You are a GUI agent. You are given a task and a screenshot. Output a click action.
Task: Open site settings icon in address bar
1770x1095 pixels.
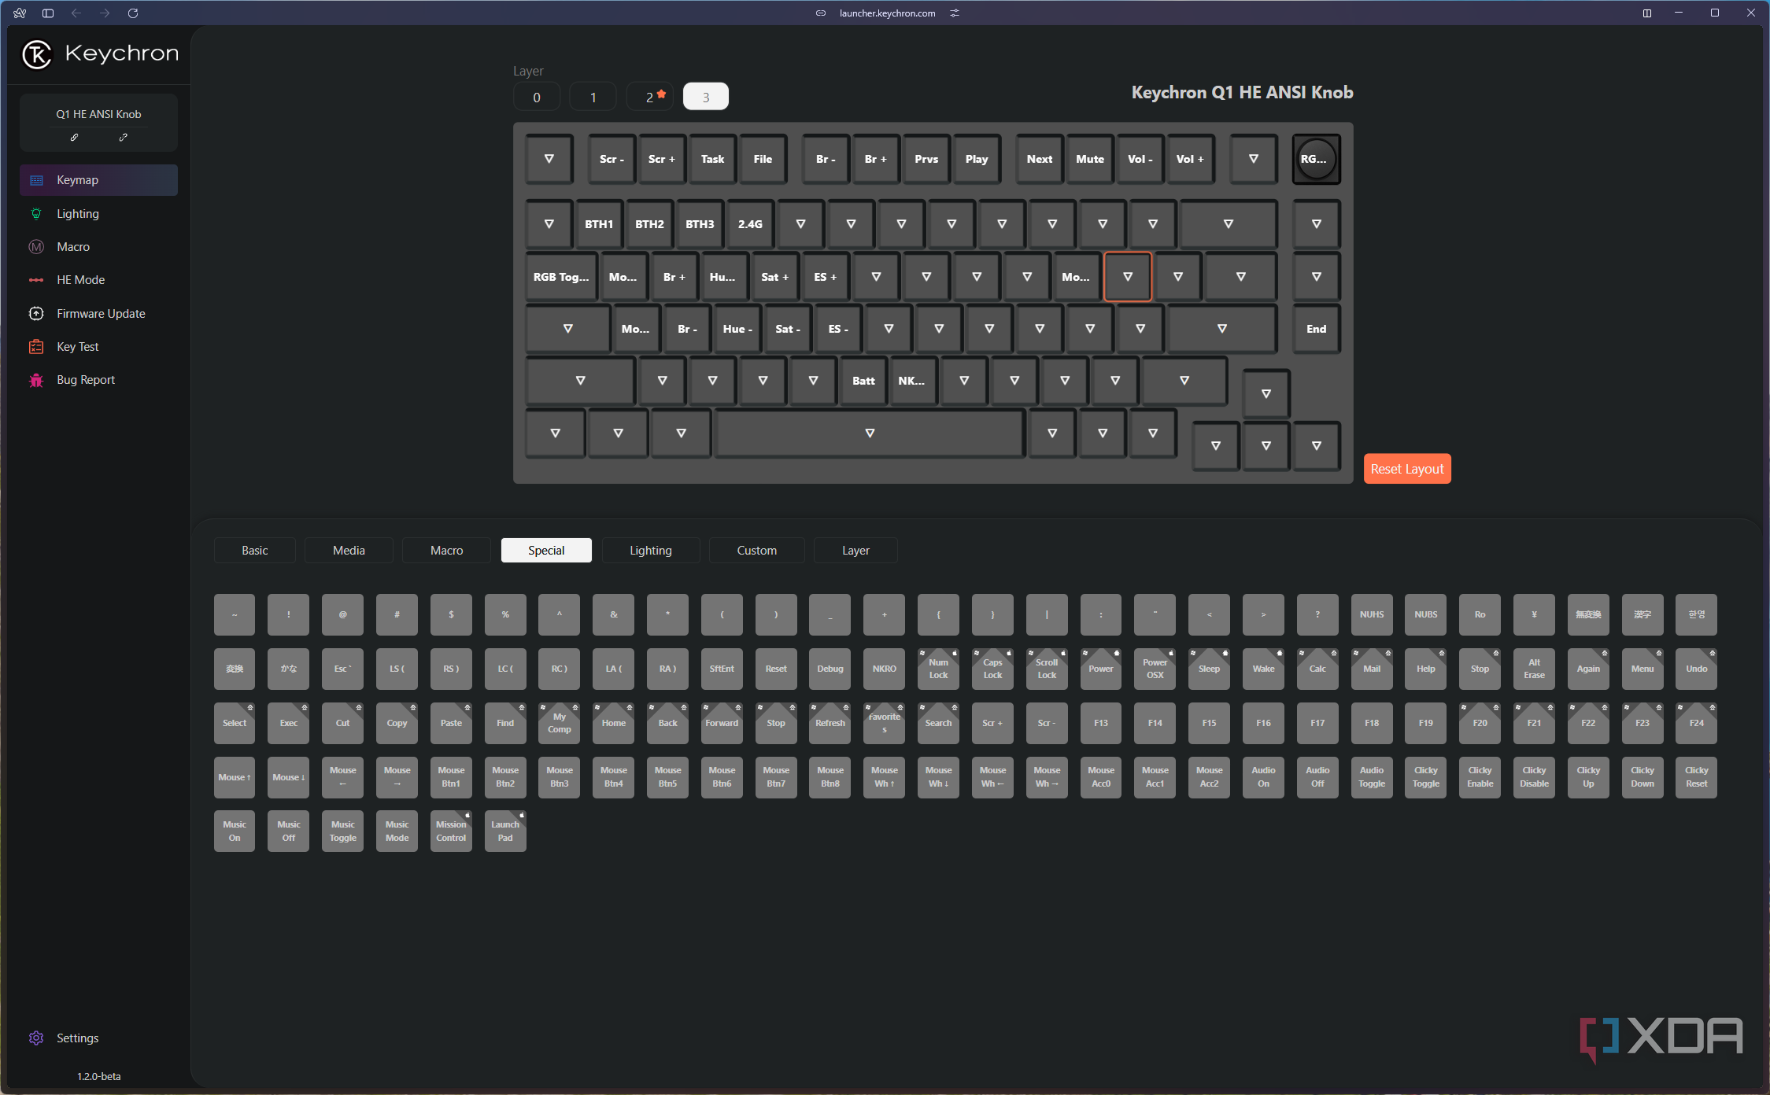tap(955, 13)
